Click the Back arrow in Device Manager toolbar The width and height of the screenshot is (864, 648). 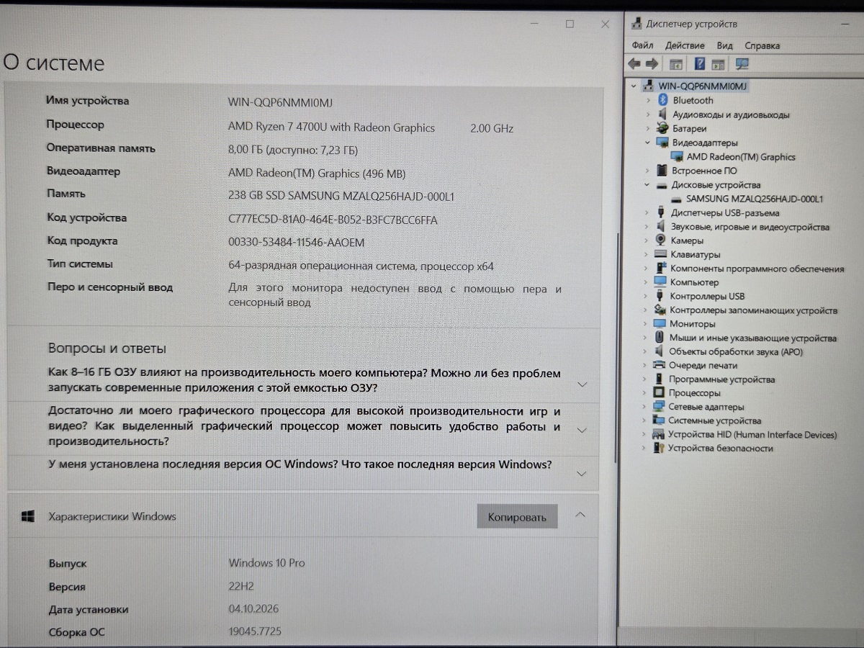click(634, 64)
